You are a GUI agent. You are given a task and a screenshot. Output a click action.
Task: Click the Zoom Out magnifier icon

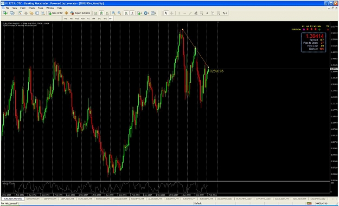119,13
